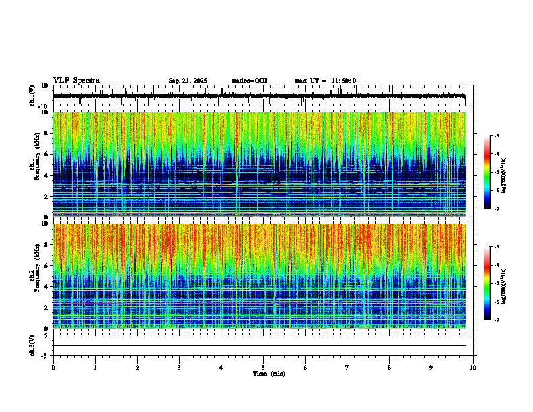Click the ch.2 colorbar 'log(PSD)' label

(x=504, y=286)
